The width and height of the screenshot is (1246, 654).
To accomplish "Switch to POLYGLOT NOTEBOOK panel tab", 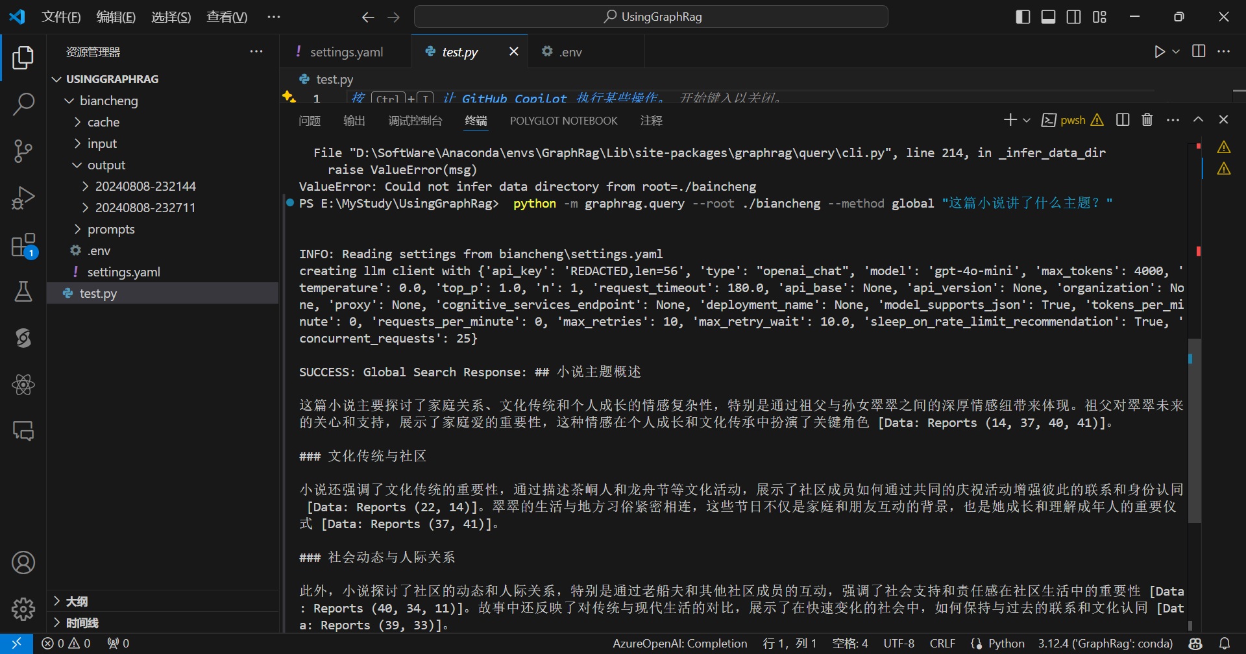I will pos(564,121).
